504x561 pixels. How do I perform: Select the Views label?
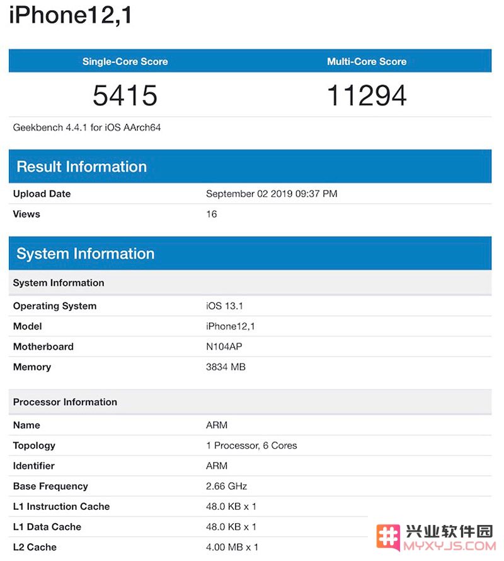pos(26,214)
